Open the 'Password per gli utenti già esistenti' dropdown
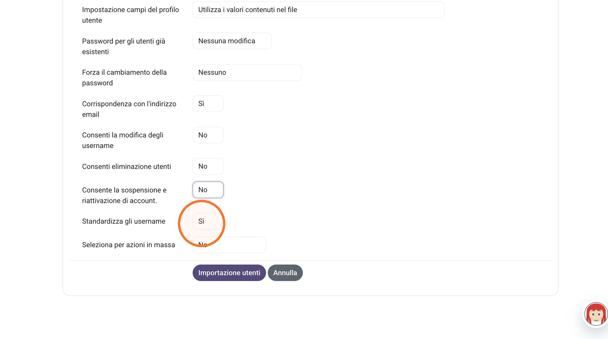This screenshot has height=339, width=608. point(232,41)
